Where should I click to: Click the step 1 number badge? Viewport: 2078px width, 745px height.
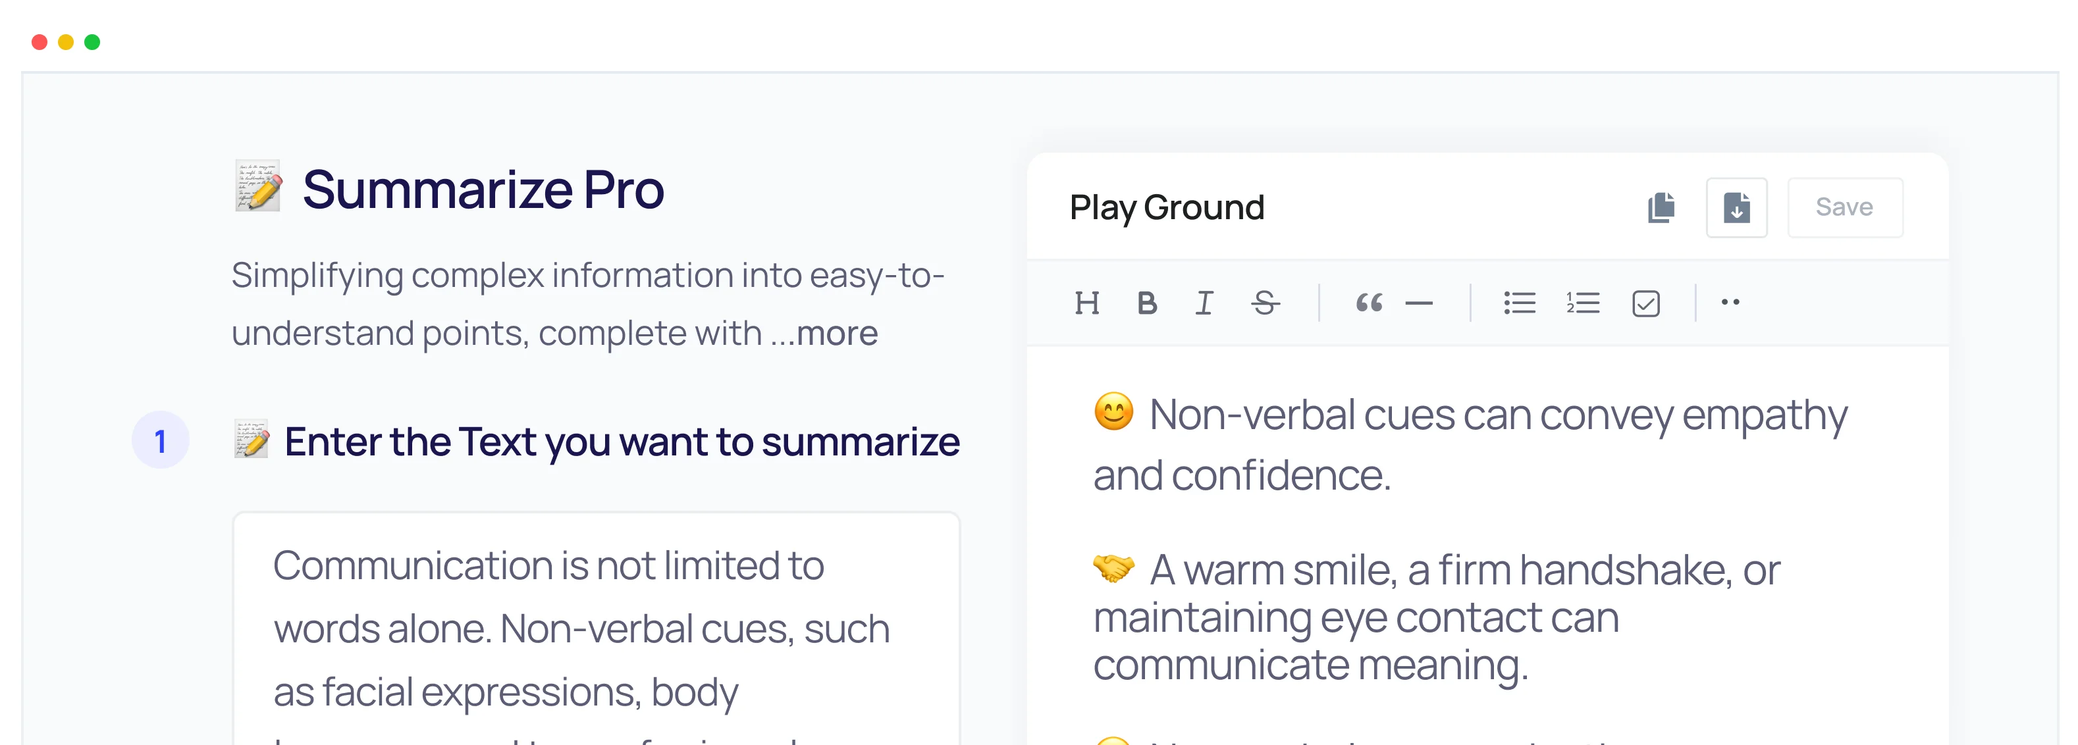click(x=161, y=440)
